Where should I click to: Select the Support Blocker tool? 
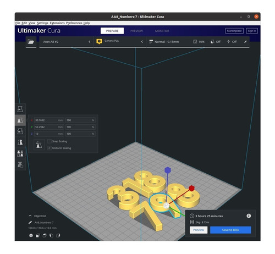[x=20, y=164]
